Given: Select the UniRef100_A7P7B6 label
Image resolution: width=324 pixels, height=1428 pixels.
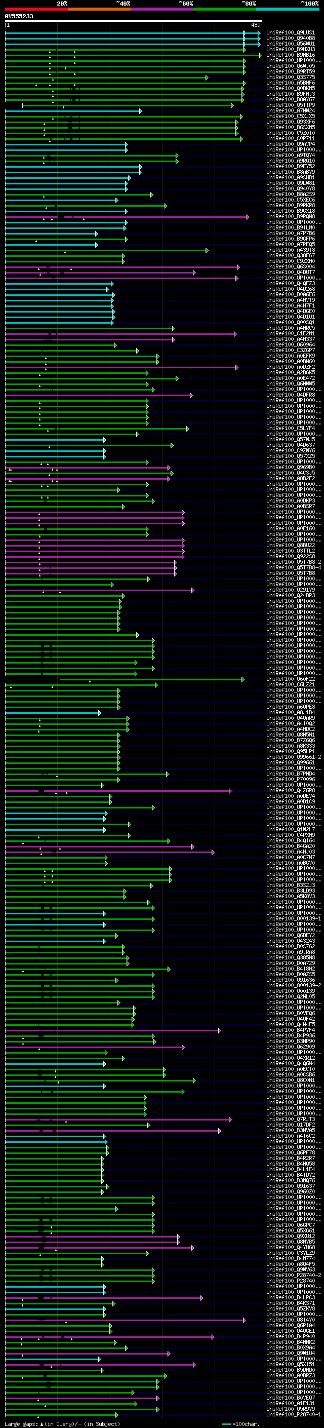Looking at the screenshot, I should pyautogui.click(x=291, y=234).
